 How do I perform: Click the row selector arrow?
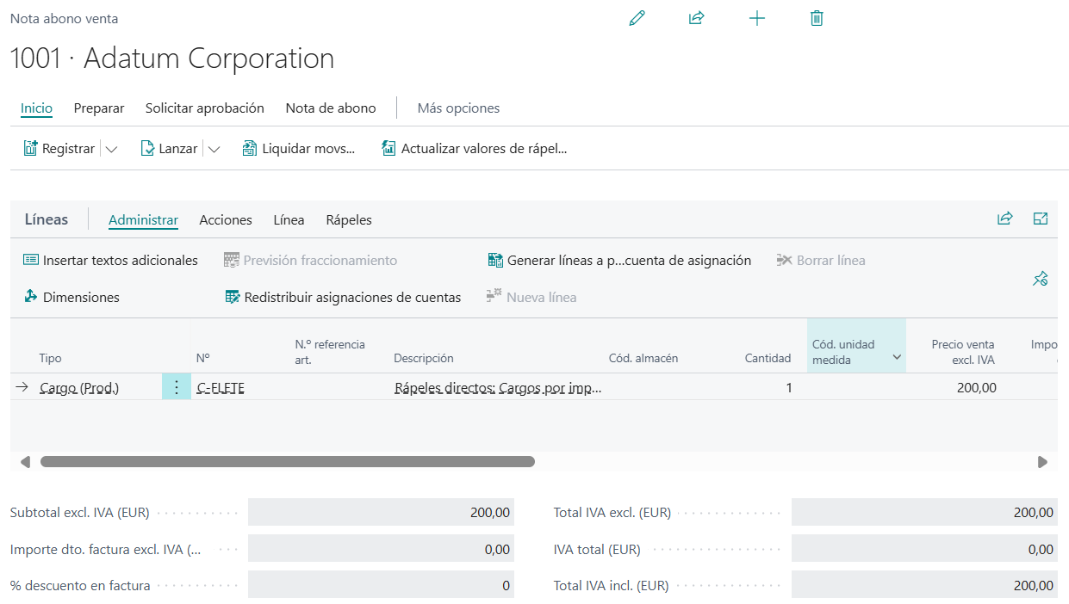(22, 387)
